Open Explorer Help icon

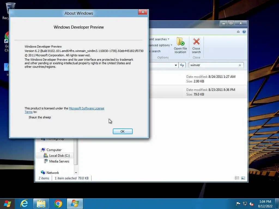(x=244, y=32)
